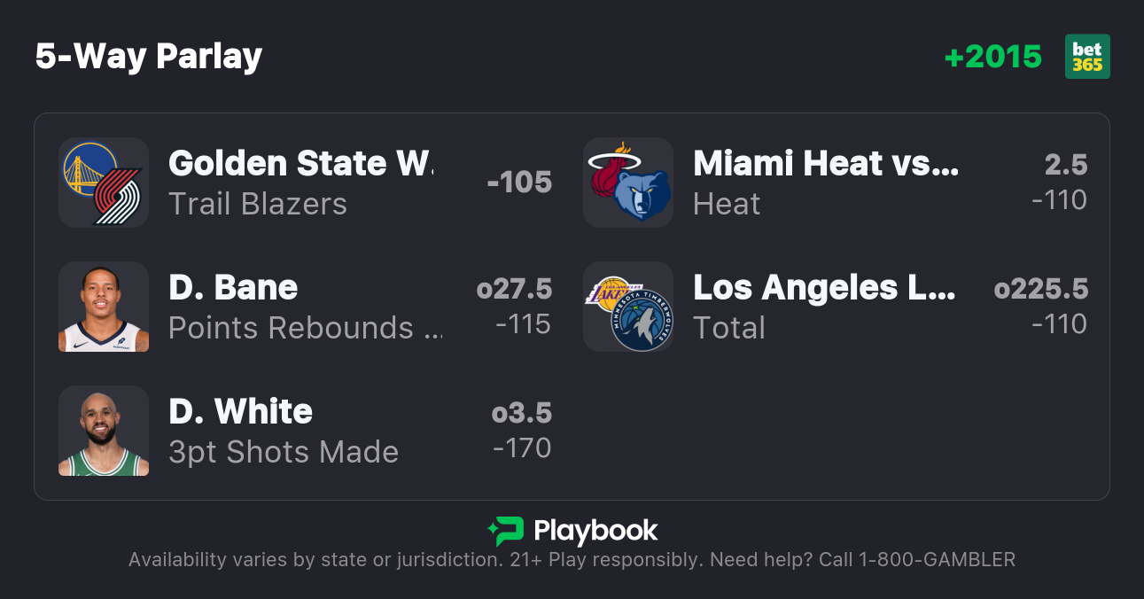The image size is (1144, 599).
Task: Select the Golden State W. matchup title
Action: 301,164
